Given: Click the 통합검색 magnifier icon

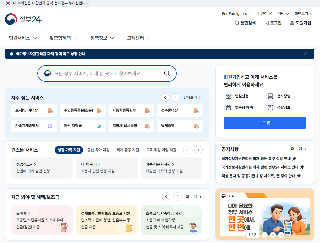Looking at the screenshot, I should pyautogui.click(x=237, y=23).
